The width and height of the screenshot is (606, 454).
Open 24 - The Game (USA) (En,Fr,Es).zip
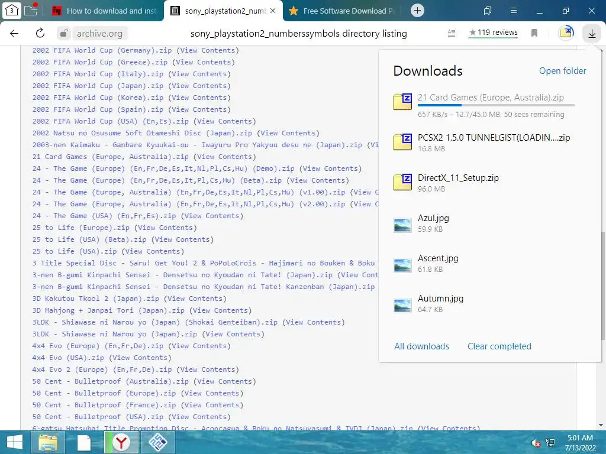[x=104, y=216]
